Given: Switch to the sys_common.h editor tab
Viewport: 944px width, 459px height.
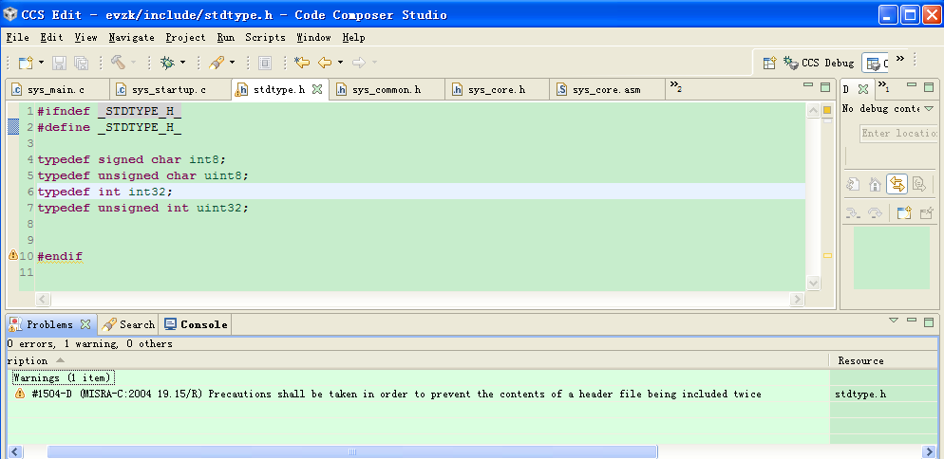Looking at the screenshot, I should coord(387,90).
